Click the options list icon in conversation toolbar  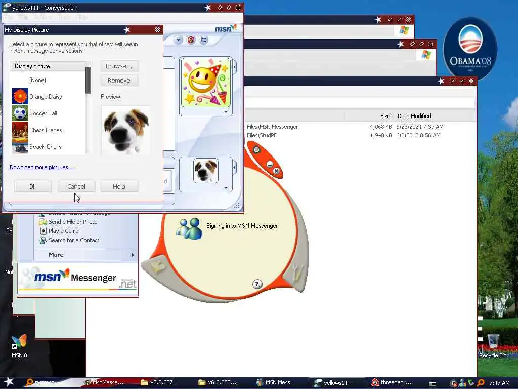(x=204, y=41)
